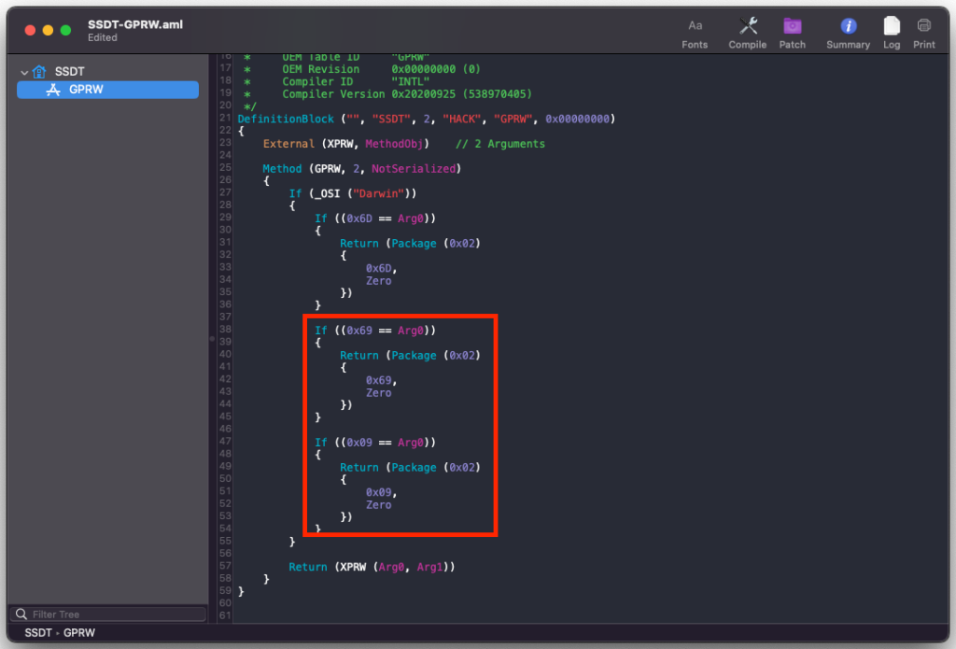956x649 pixels.
Task: Print the current document
Action: 924,33
